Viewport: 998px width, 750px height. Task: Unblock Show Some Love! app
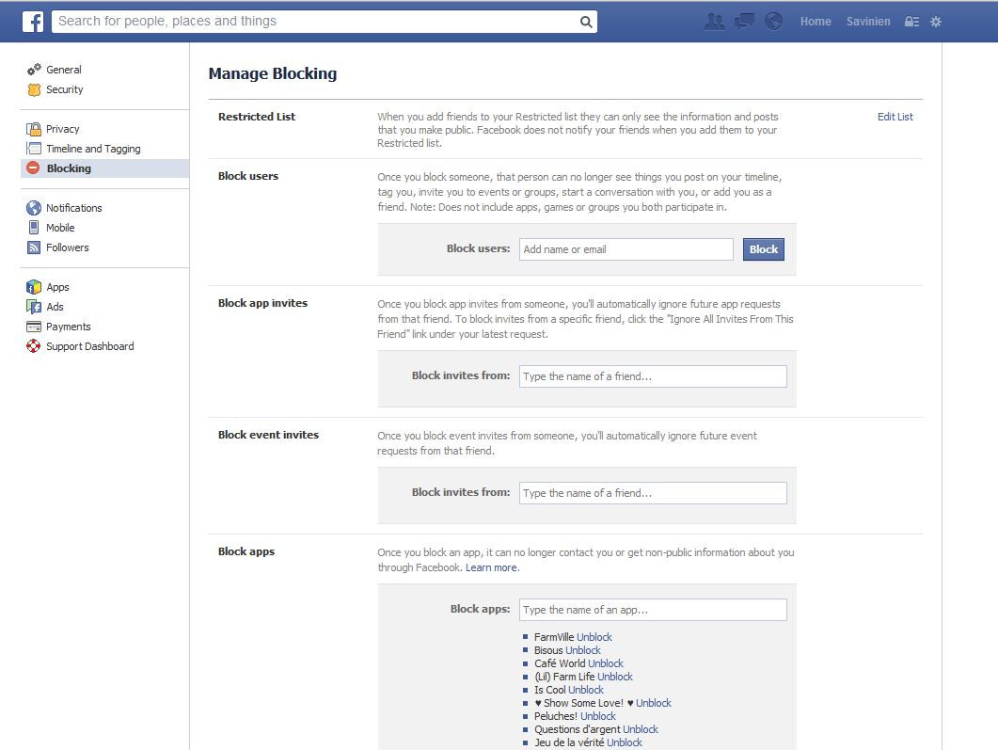click(x=654, y=703)
